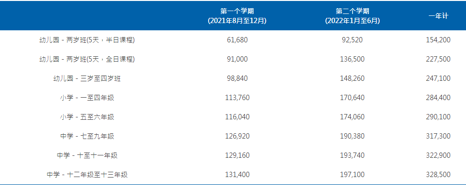
Task: Select the 幼儿园 三岁至四岁班 row label
Action: point(87,78)
